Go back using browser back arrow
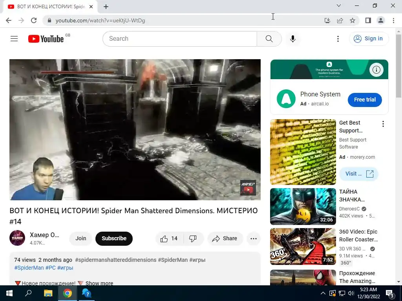402x301 pixels. point(9,20)
